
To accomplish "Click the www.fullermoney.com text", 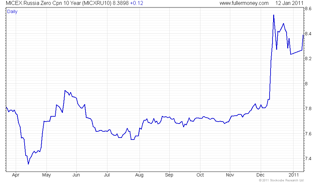I will (244, 3).
